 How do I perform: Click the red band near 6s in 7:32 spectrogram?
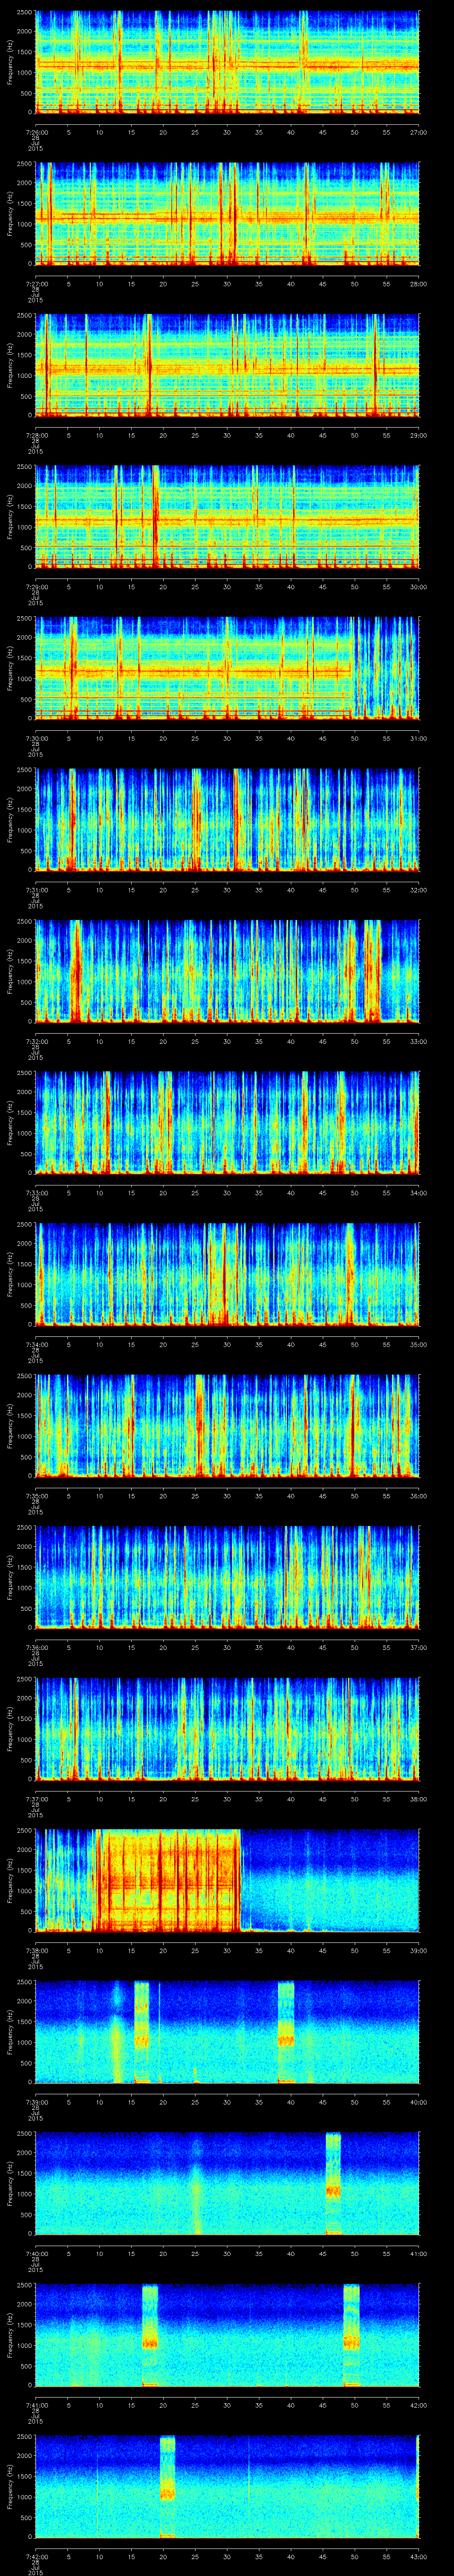pyautogui.click(x=75, y=970)
